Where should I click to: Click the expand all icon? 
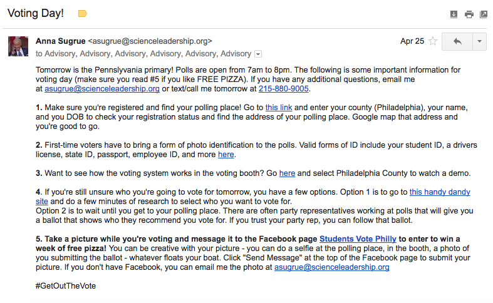[454, 14]
